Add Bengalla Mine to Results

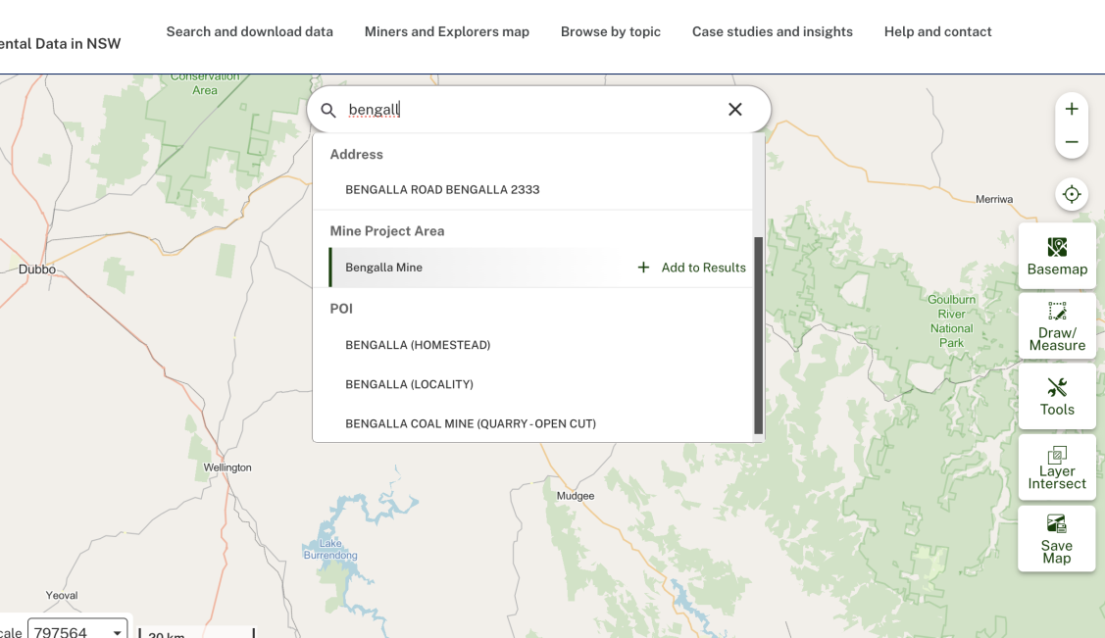tap(691, 268)
